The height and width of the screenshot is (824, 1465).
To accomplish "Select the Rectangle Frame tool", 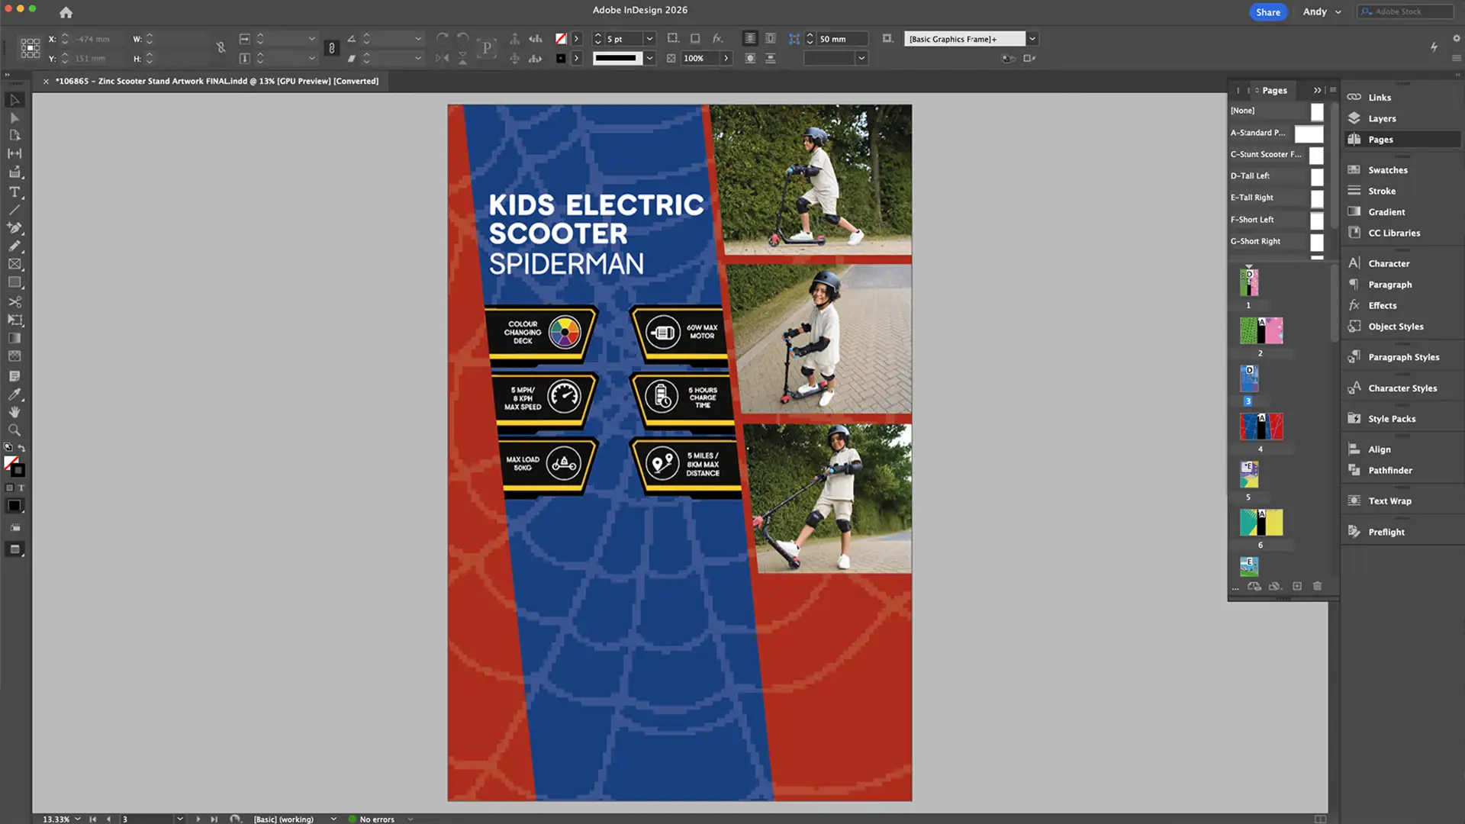I will click(14, 264).
